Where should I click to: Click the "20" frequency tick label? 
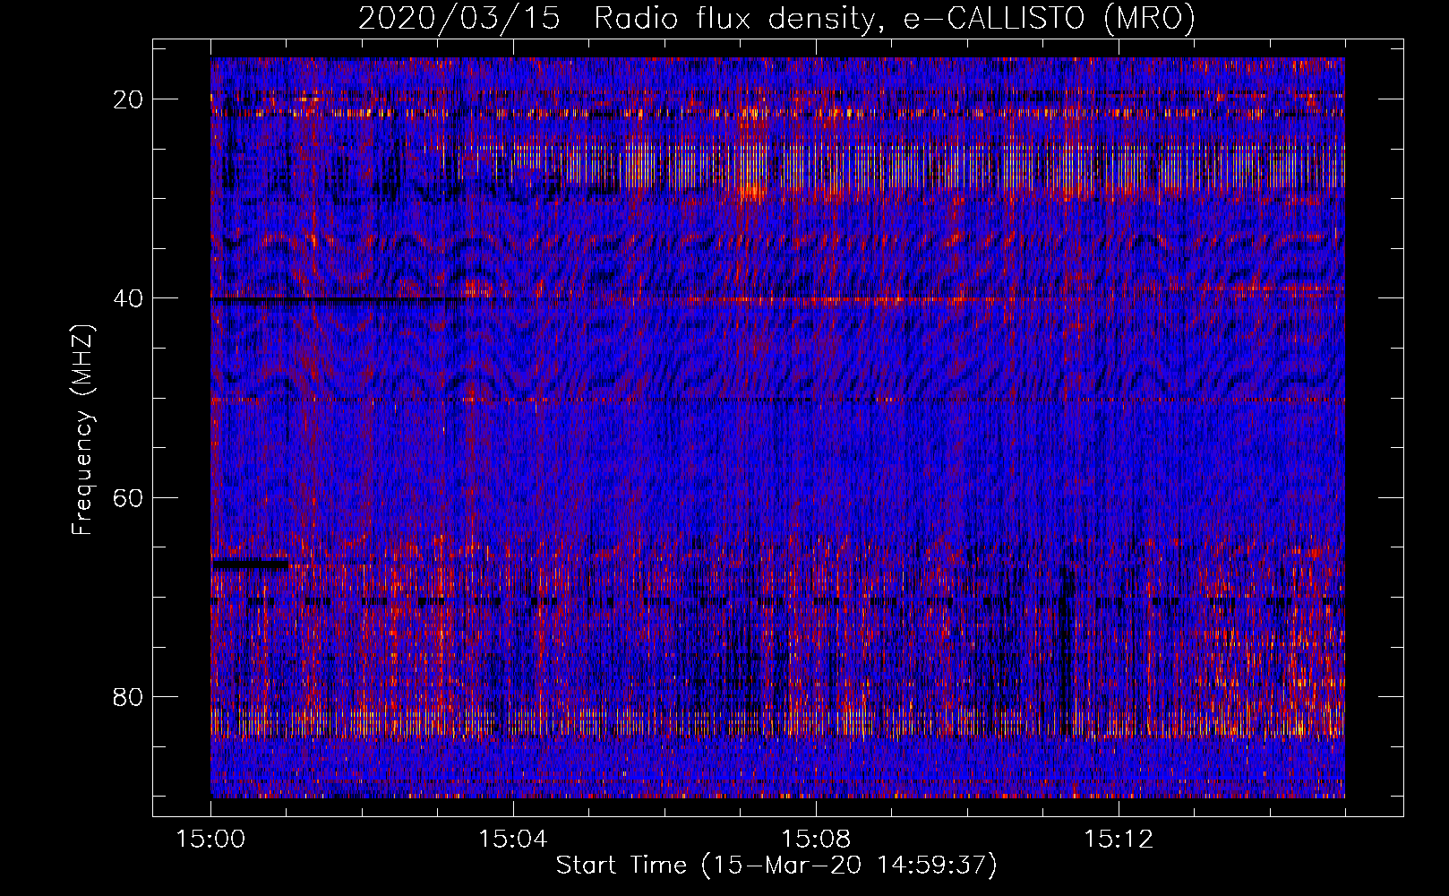pos(129,99)
